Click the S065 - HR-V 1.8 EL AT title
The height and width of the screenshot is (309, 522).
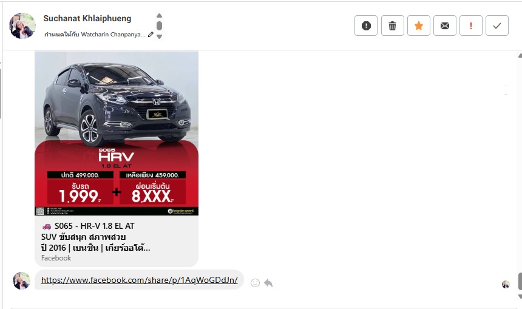95,226
